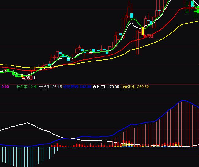Select the 十换手 86.15 readout
This screenshot has height=167, width=199.
click(51, 87)
